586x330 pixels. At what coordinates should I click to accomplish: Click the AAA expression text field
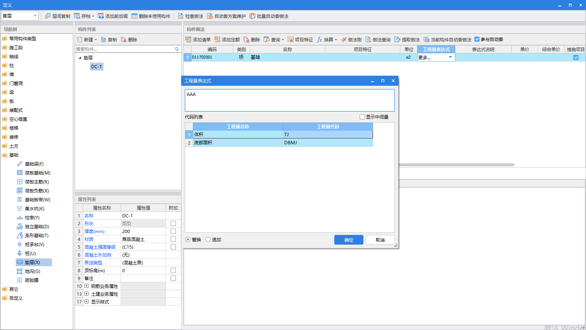tap(290, 100)
